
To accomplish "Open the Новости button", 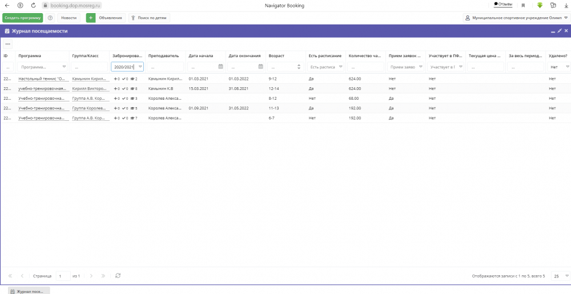I will 69,18.
